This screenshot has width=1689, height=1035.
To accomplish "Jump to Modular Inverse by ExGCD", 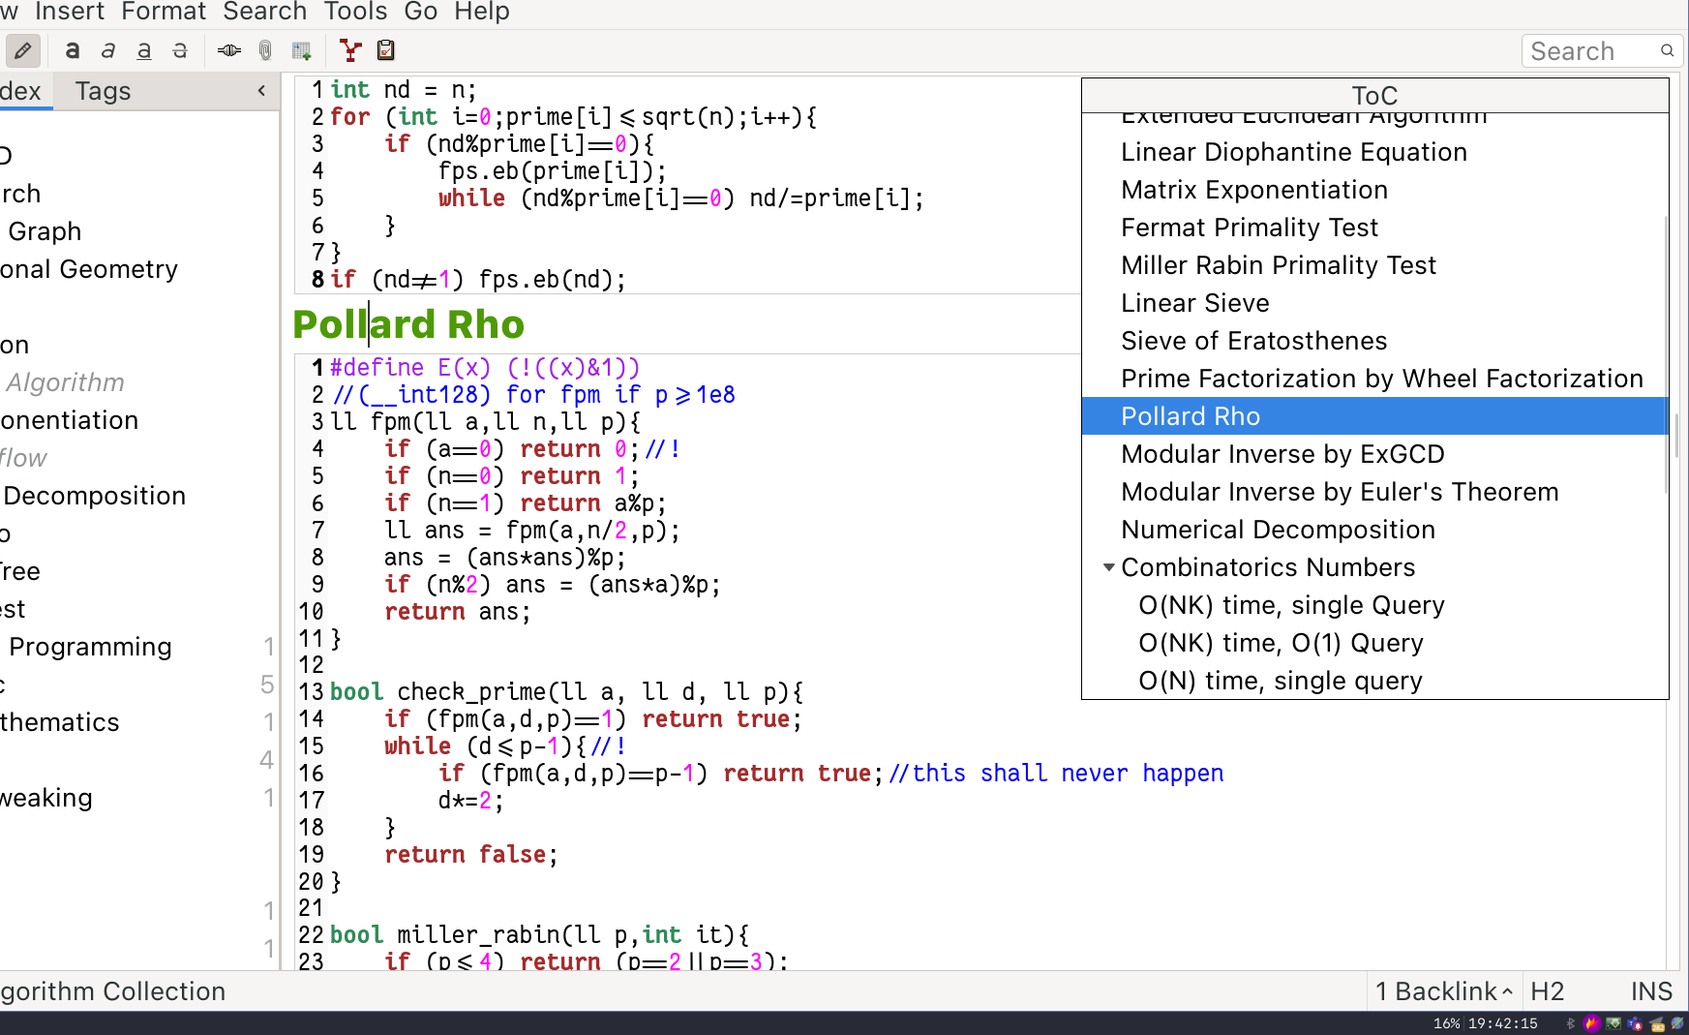I will click(x=1282, y=454).
